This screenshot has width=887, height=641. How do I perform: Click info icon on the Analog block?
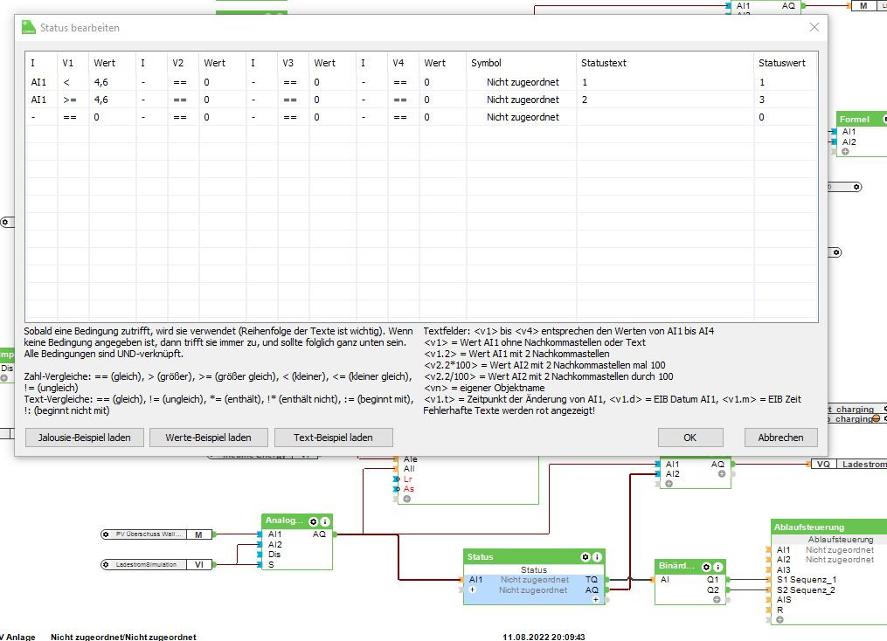pyautogui.click(x=325, y=521)
